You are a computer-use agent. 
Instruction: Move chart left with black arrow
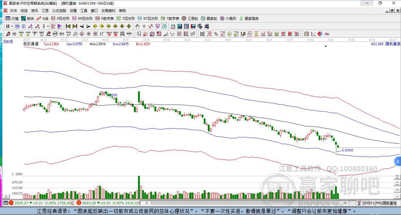pyautogui.click(x=81, y=26)
